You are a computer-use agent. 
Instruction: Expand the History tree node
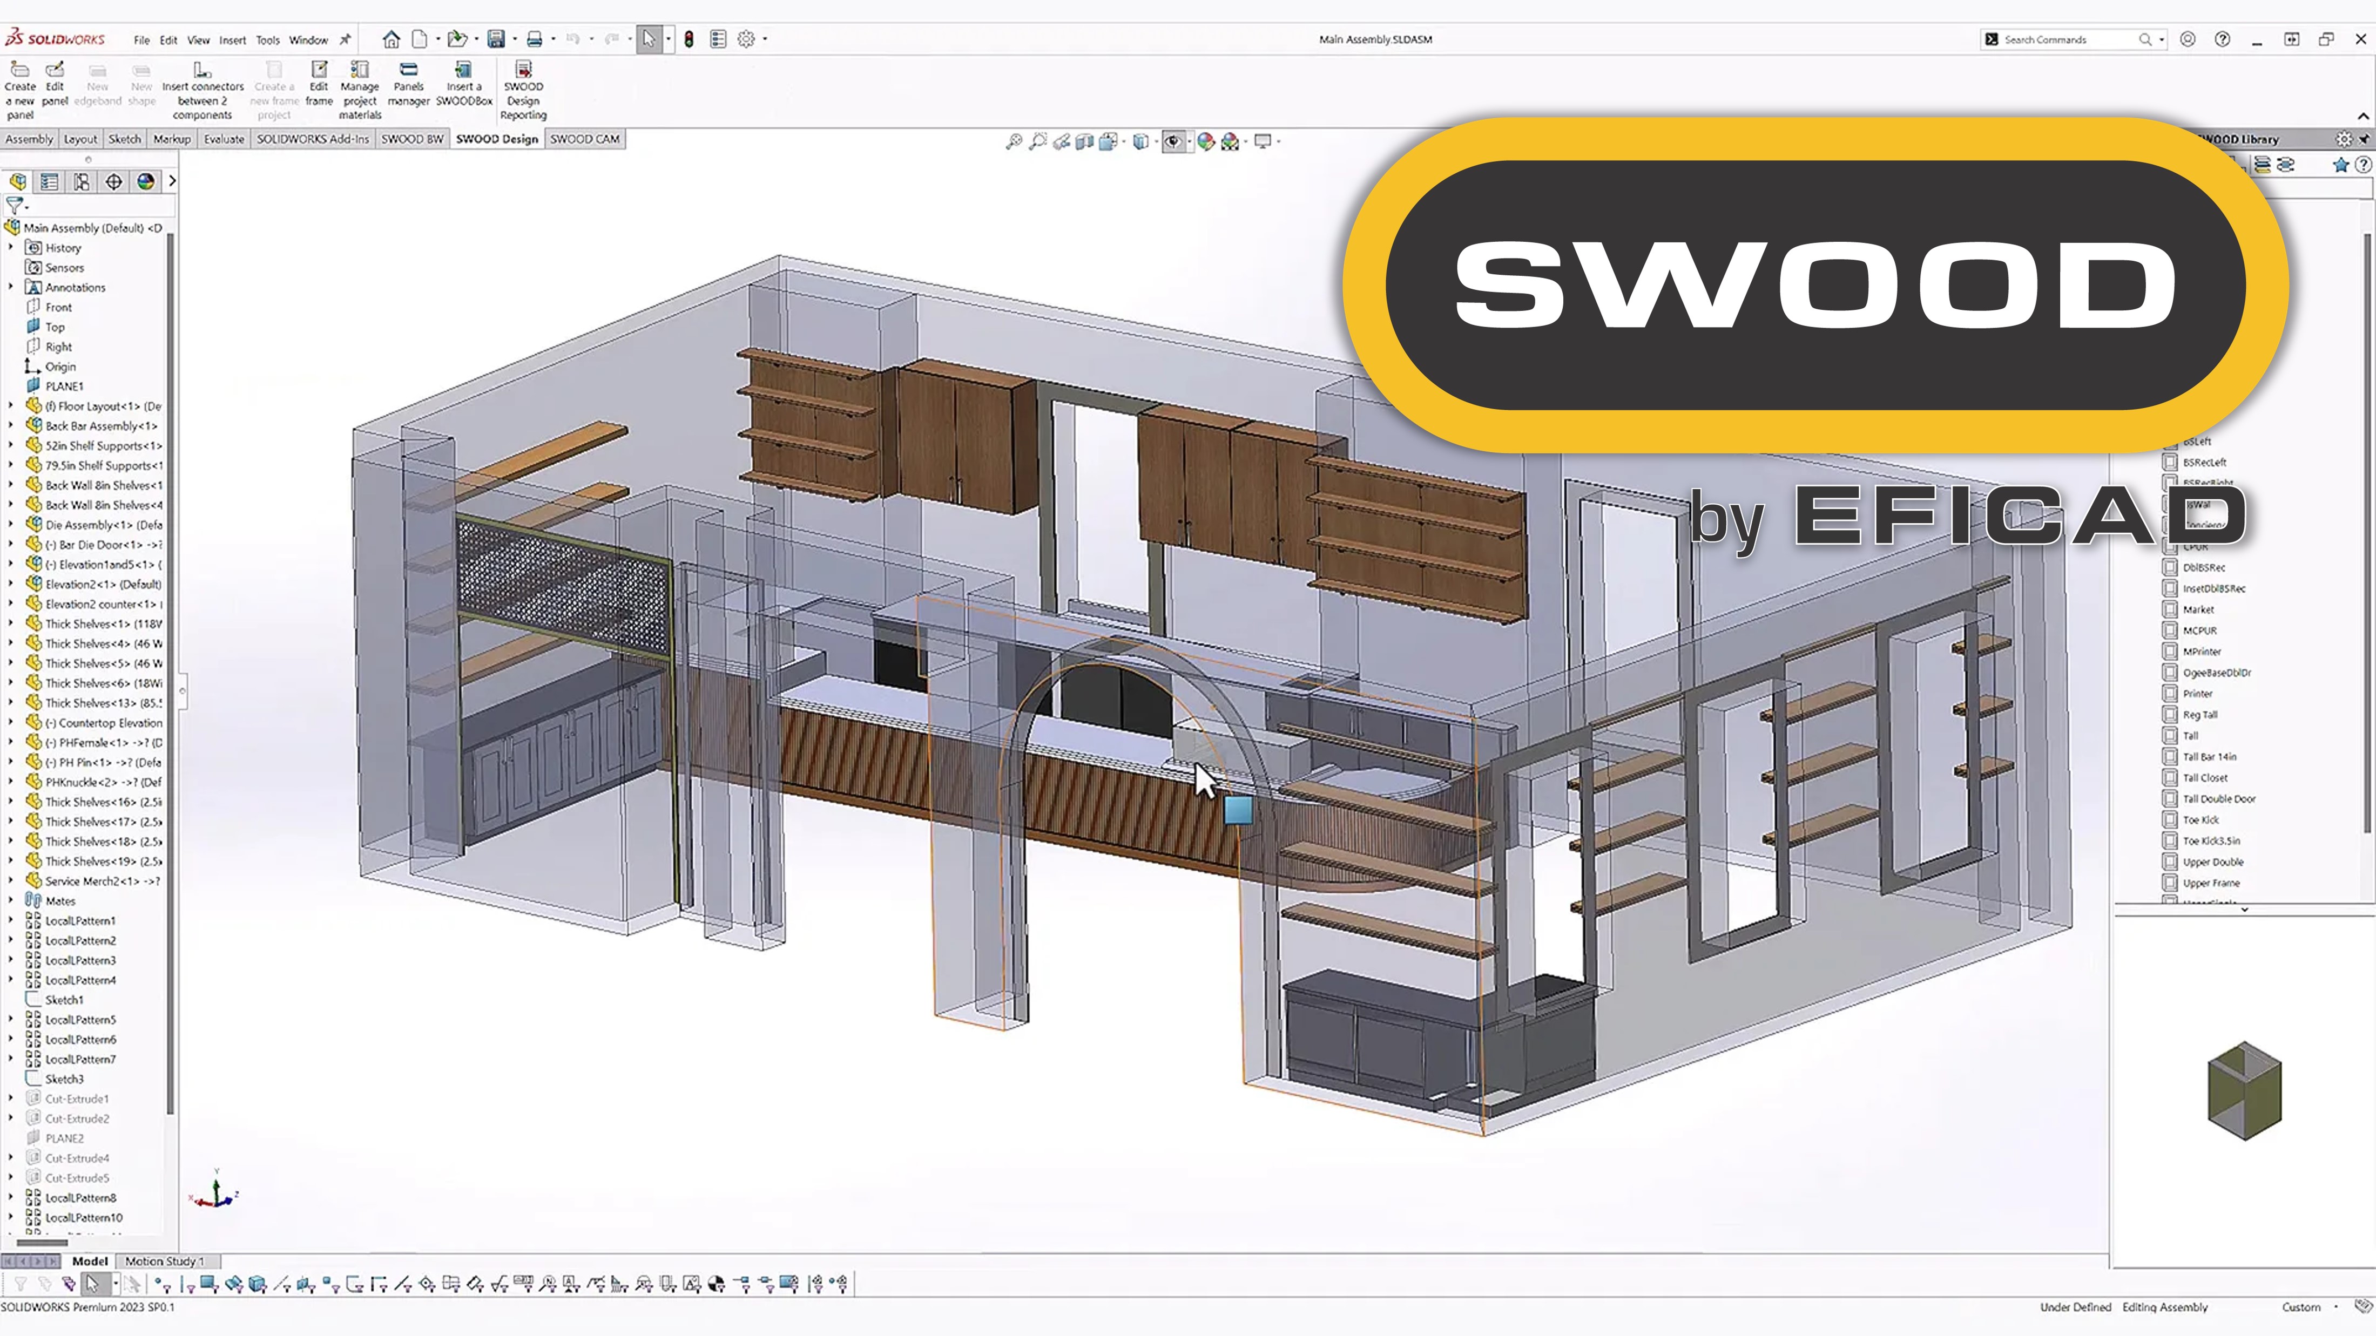(11, 247)
